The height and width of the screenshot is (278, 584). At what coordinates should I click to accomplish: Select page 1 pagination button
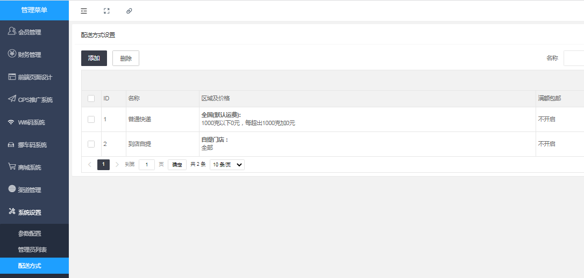[104, 165]
